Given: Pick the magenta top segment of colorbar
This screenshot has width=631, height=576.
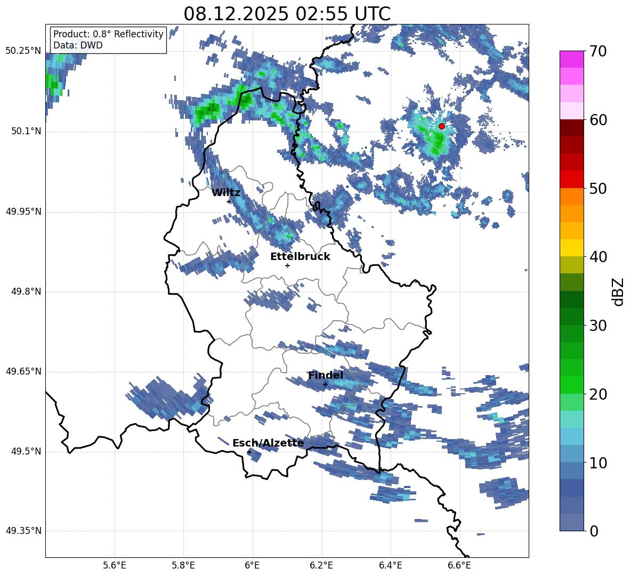Looking at the screenshot, I should 571,60.
